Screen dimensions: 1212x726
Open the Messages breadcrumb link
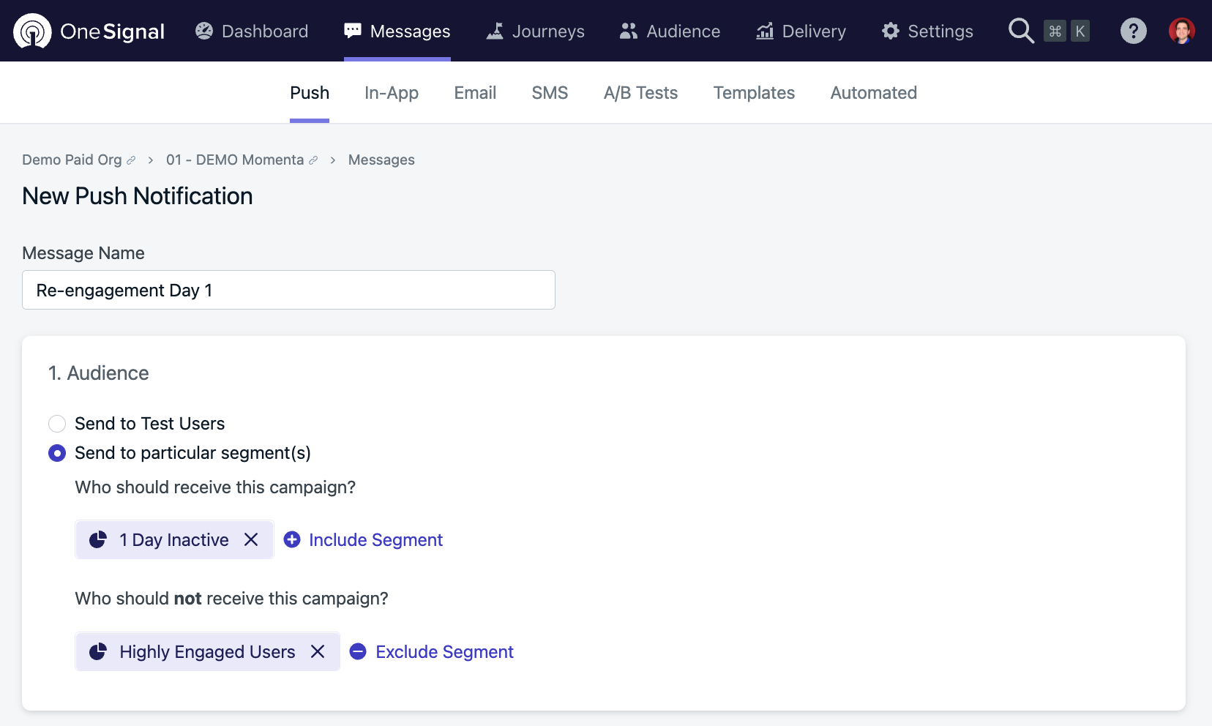381,160
